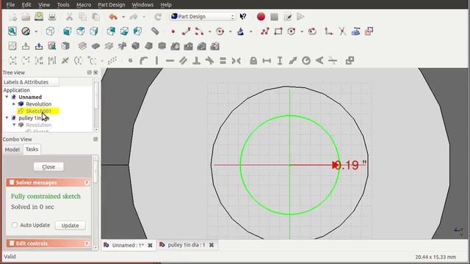The image size is (470, 264).
Task: Set top view cube icon
Action: (81, 31)
